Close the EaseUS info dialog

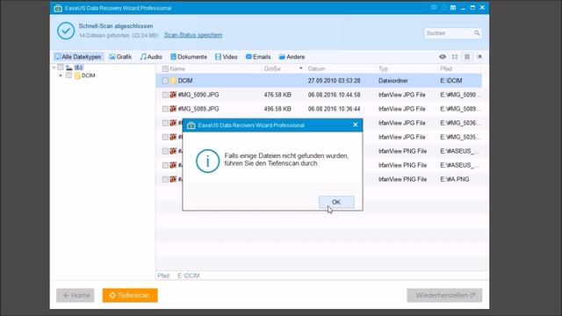click(x=355, y=125)
